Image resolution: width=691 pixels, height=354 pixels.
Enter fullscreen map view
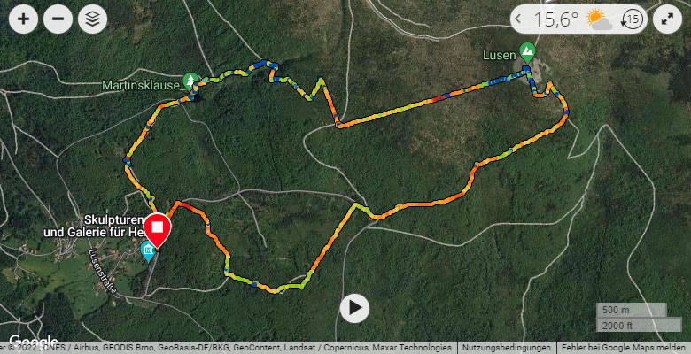tap(667, 19)
